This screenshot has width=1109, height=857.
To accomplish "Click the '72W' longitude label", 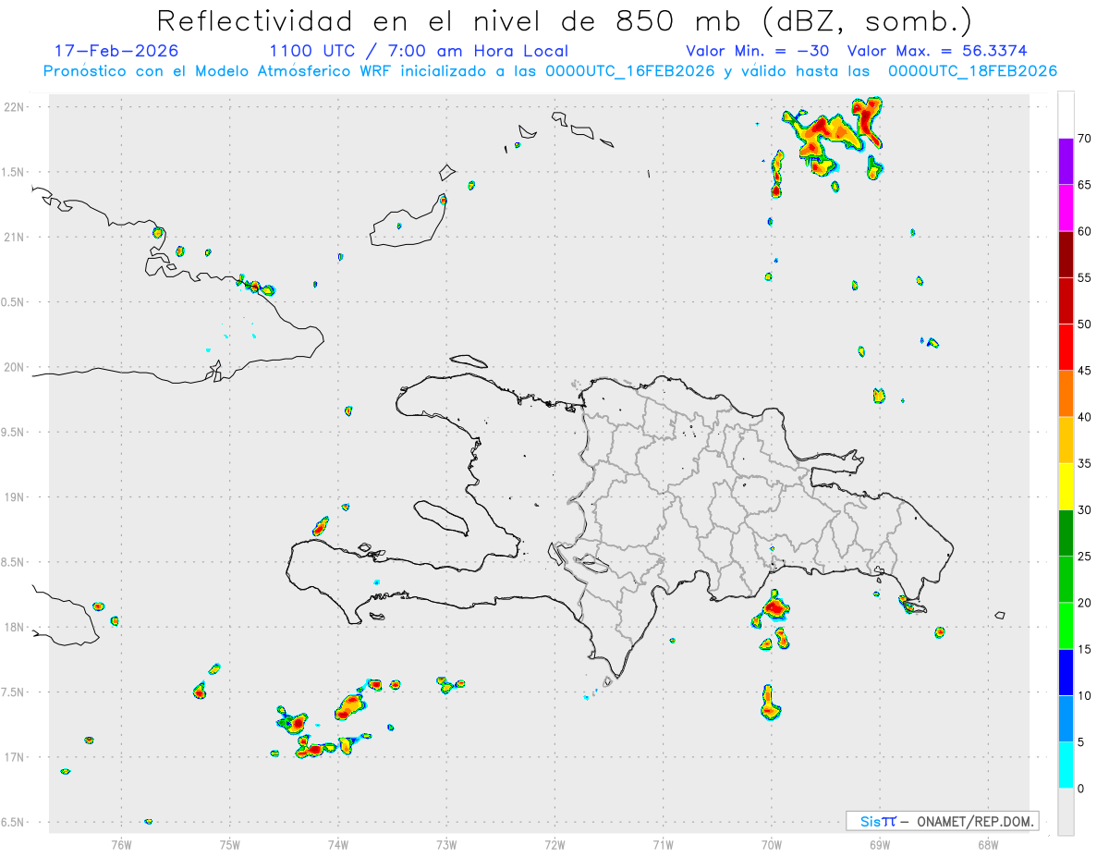I will [x=554, y=844].
